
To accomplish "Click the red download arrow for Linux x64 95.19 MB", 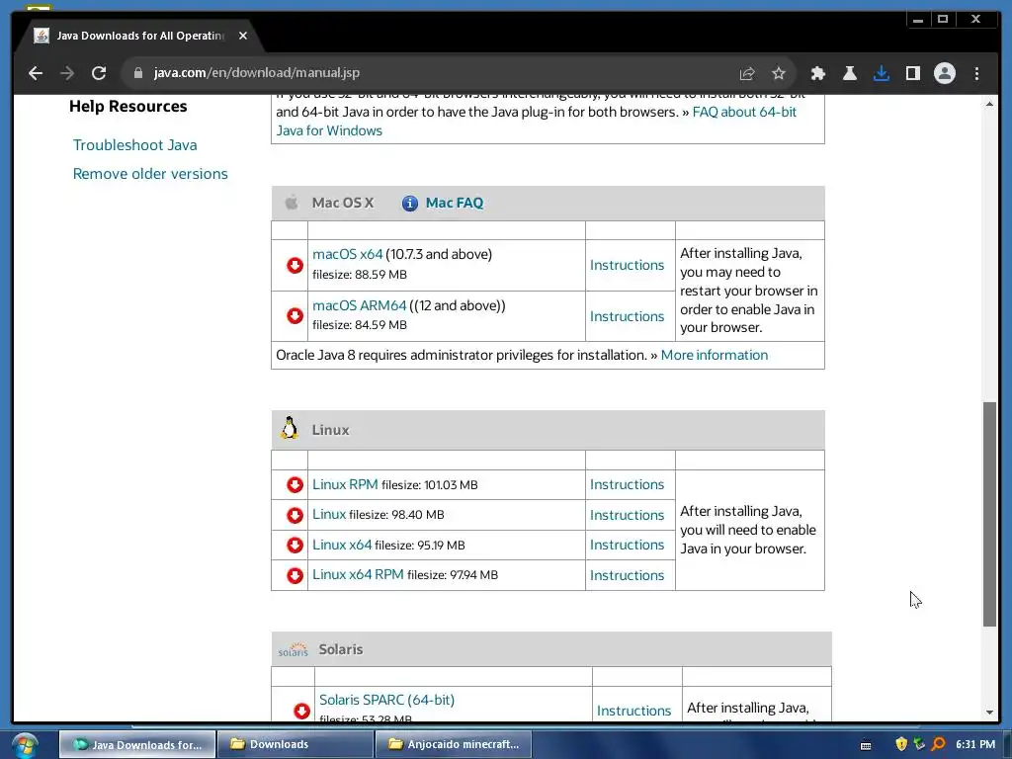I will pos(295,546).
